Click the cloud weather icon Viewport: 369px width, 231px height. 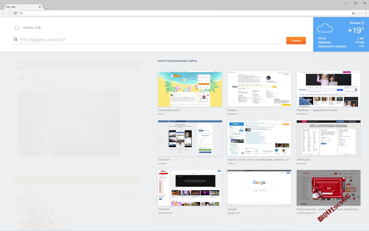point(325,28)
